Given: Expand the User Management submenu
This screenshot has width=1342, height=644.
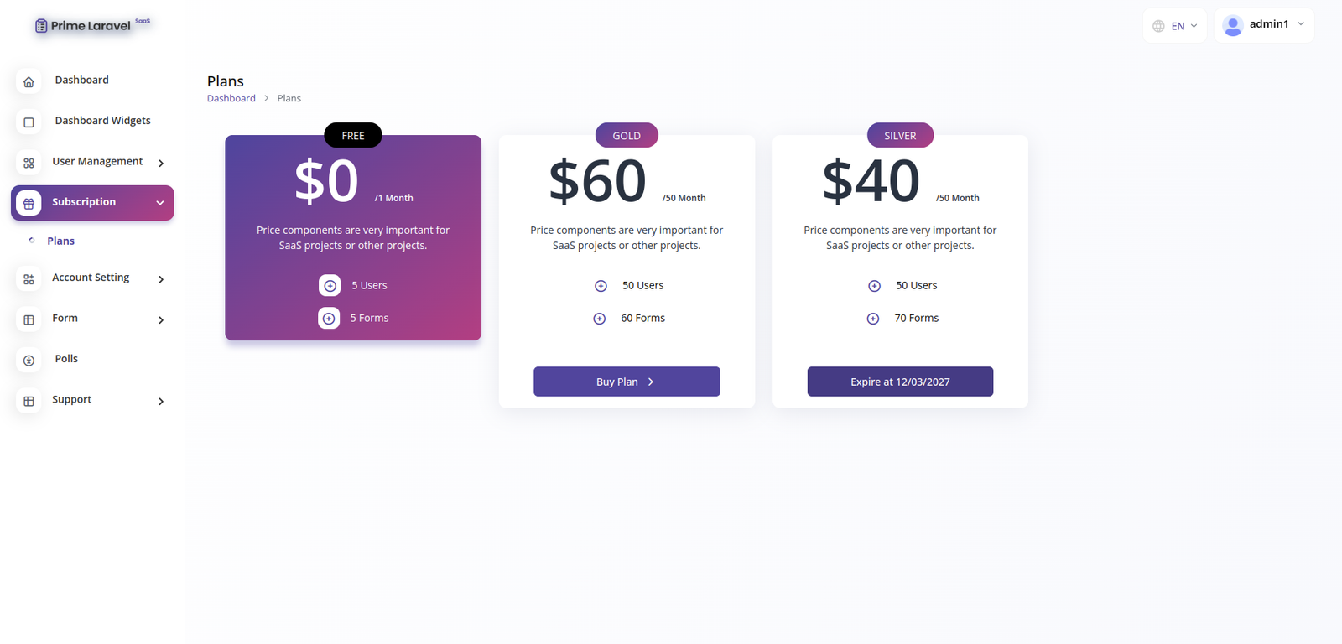Looking at the screenshot, I should [161, 163].
